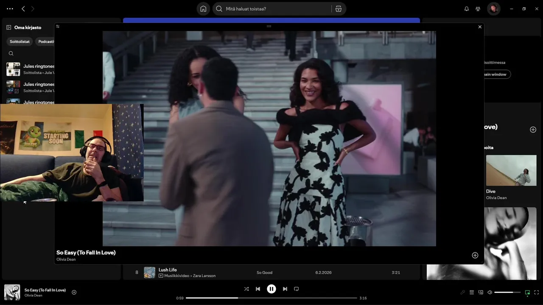The width and height of the screenshot is (543, 305).
Task: Open So Good album link
Action: pyautogui.click(x=264, y=272)
